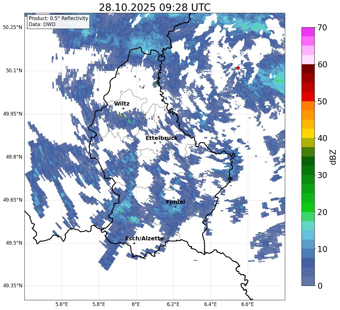Click the Esch/Alzette station cross marker
Viewport: 340px width, 310px height.
(x=134, y=243)
